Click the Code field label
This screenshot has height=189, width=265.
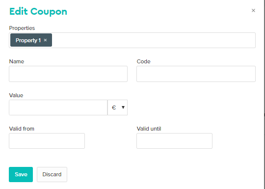pyautogui.click(x=143, y=61)
